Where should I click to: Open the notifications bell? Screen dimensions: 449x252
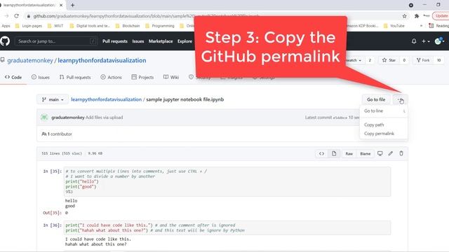click(x=414, y=41)
